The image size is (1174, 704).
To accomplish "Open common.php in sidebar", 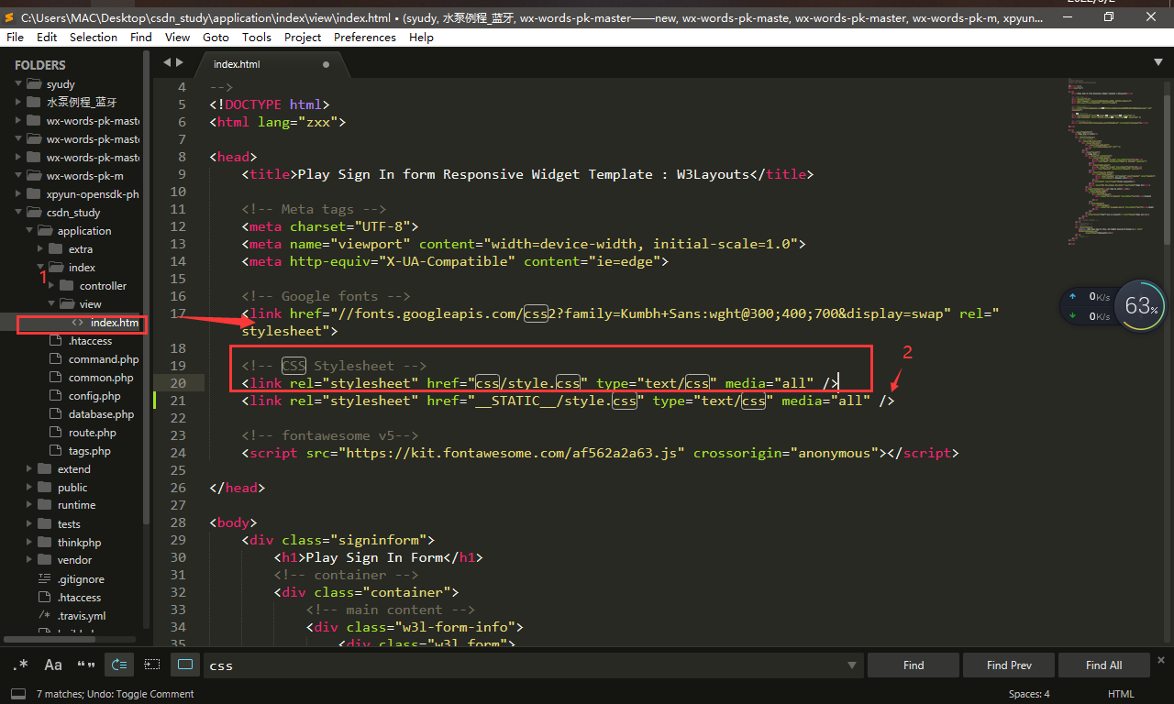I will point(101,378).
